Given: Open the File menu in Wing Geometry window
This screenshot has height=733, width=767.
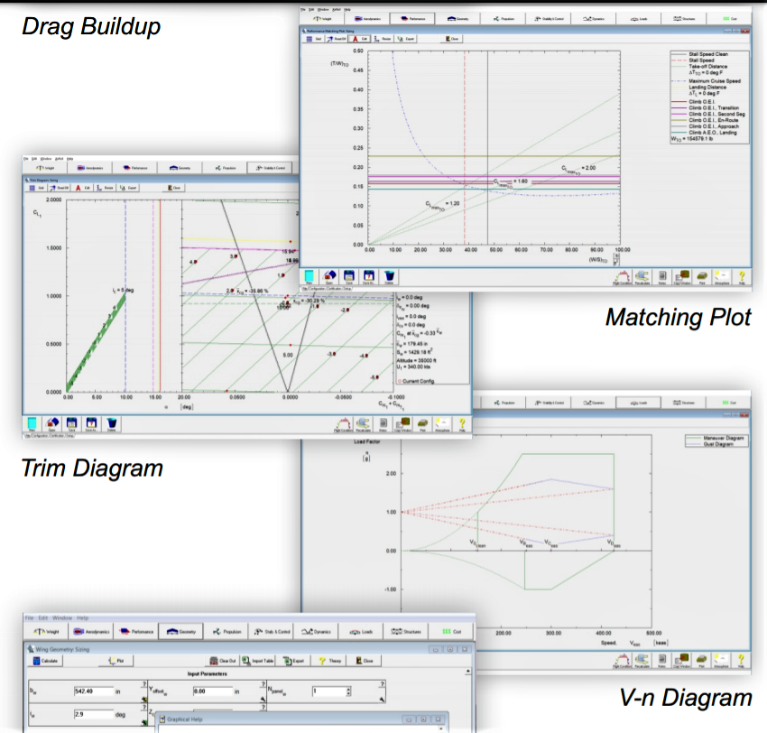Looking at the screenshot, I should pos(30,618).
